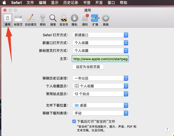This screenshot has width=174, height=136.
Task: Expand the 移除下载列表项 dropdown
Action: point(100,113)
